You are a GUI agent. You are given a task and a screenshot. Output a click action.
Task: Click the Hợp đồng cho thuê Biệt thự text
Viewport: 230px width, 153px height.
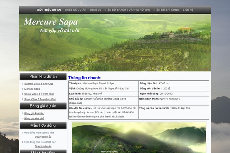(40, 142)
